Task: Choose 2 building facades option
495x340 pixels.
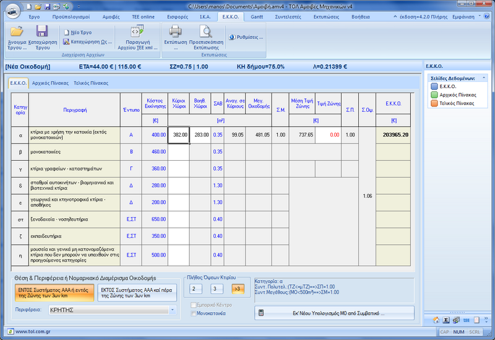Action: coord(196,289)
